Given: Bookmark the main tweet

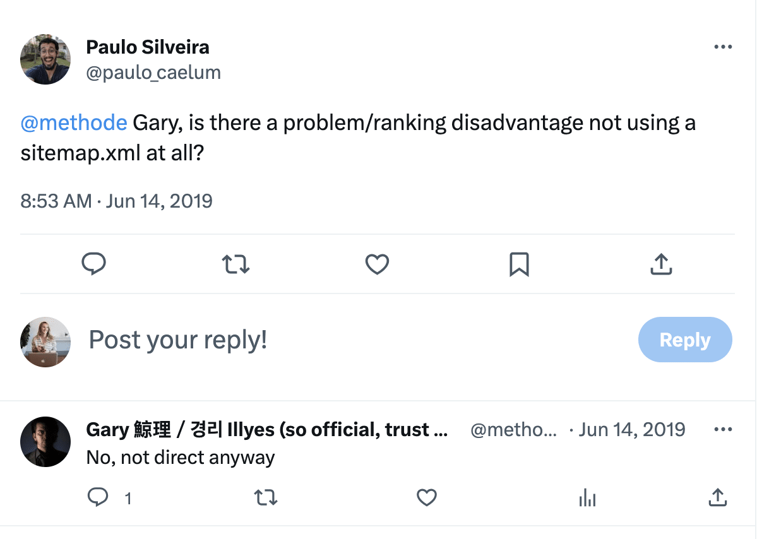Looking at the screenshot, I should coord(519,264).
